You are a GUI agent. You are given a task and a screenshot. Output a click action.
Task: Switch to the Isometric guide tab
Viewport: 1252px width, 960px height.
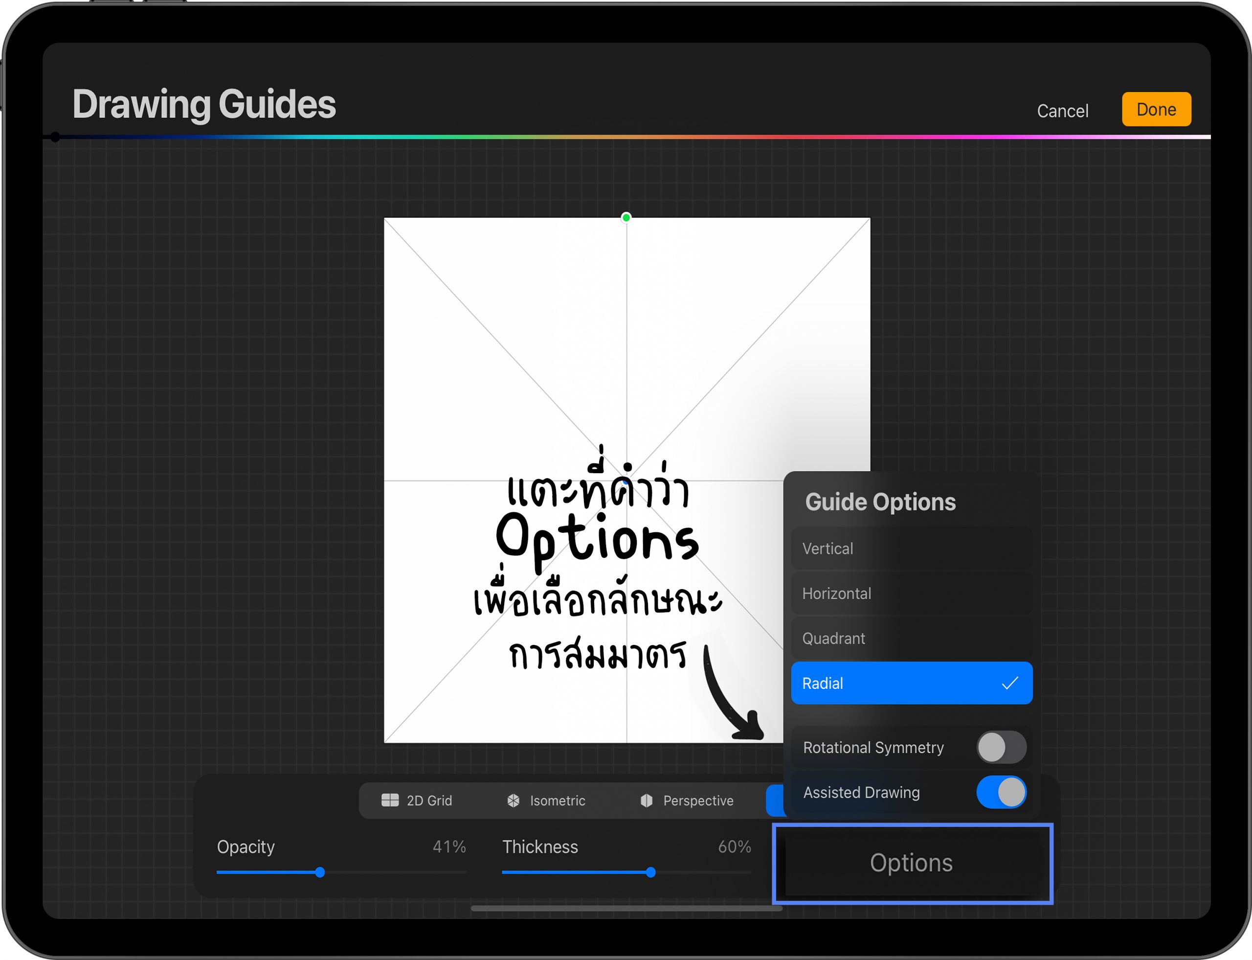(546, 800)
